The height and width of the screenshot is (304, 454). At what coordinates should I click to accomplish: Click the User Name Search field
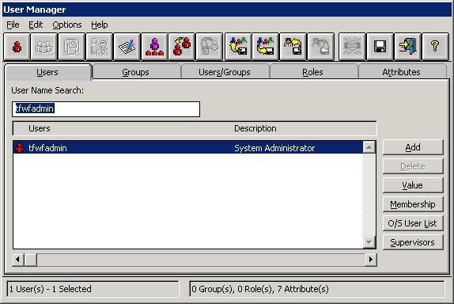(x=106, y=109)
